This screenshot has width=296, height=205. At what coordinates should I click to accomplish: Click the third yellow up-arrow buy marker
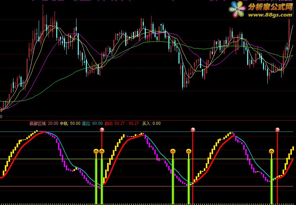click(x=173, y=151)
